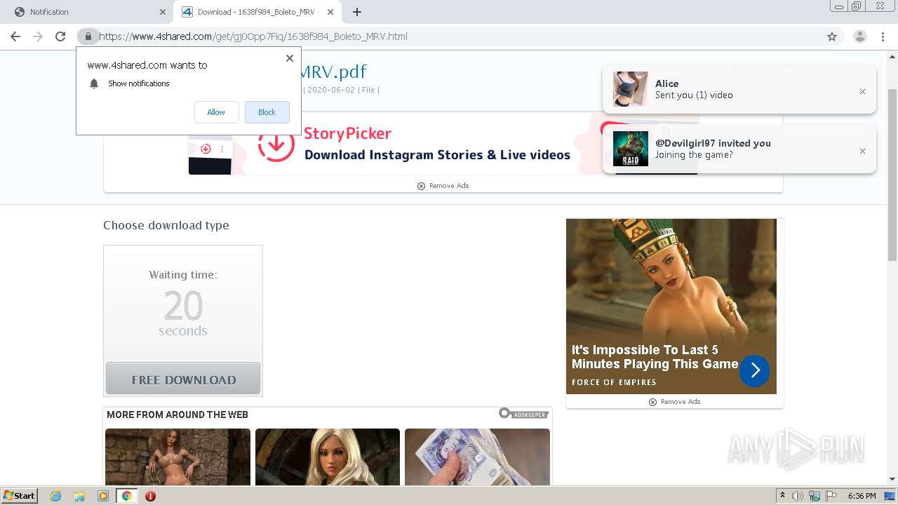Go back with the browser back arrow
This screenshot has width=898, height=505.
point(15,36)
